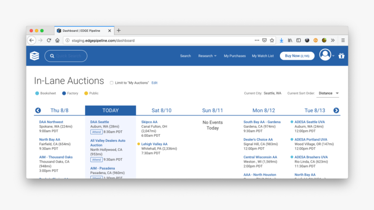This screenshot has height=210, width=374.
Task: Click the magnifier icon in Quick Search
Action: (52, 56)
